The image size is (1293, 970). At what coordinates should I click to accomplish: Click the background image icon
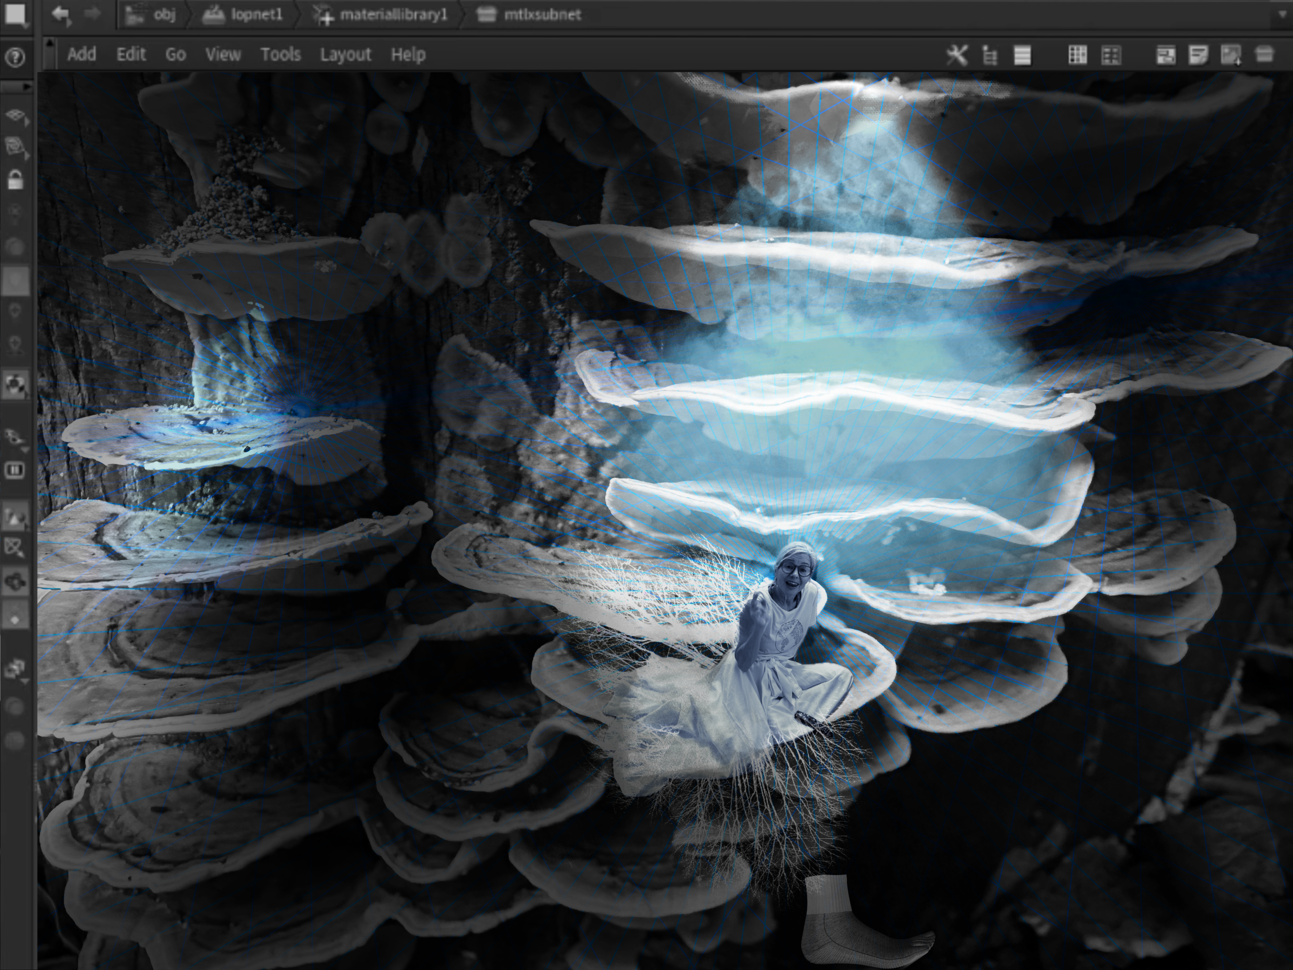pos(1231,56)
